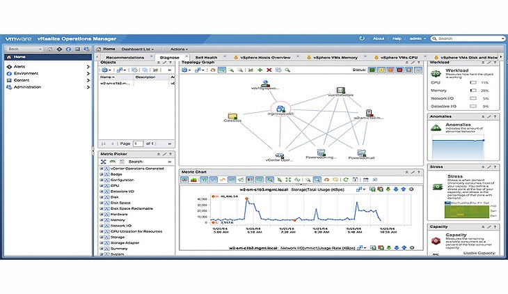Select the CoreSvcs folder node in the topology

pos(232,116)
